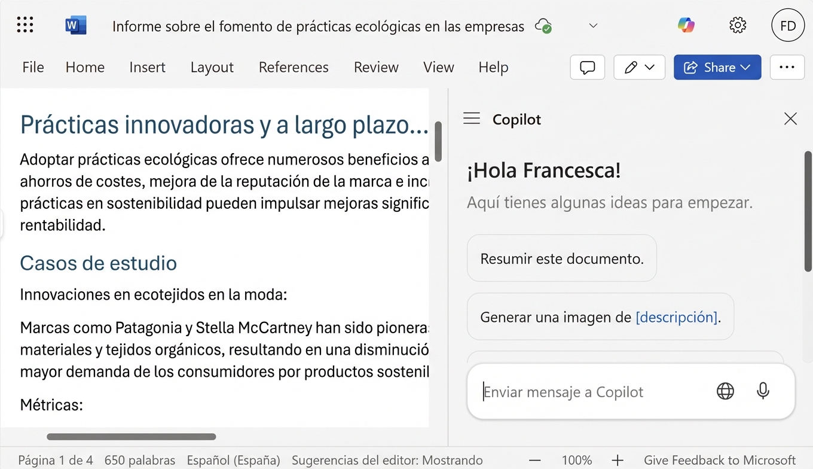This screenshot has height=469, width=813.
Task: Switch to the References tab
Action: [294, 67]
